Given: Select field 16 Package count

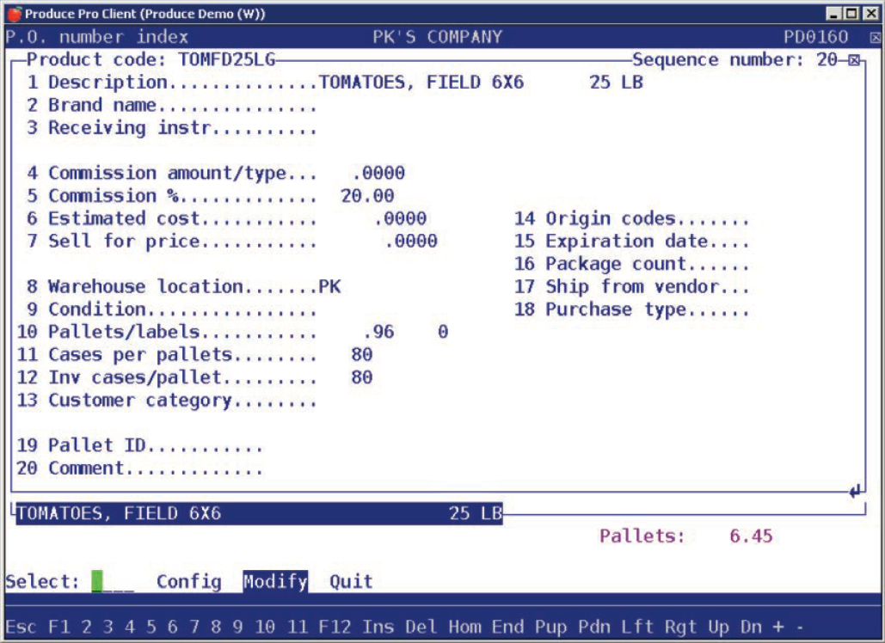Looking at the screenshot, I should 631,263.
